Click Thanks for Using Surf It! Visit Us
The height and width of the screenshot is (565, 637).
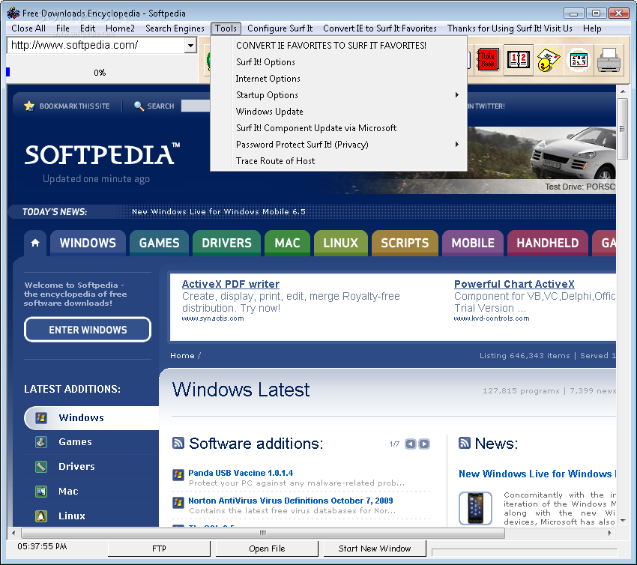tap(510, 28)
